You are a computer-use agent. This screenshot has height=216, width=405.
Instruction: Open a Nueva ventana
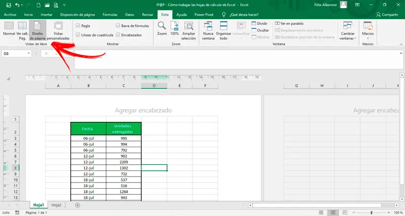208,30
